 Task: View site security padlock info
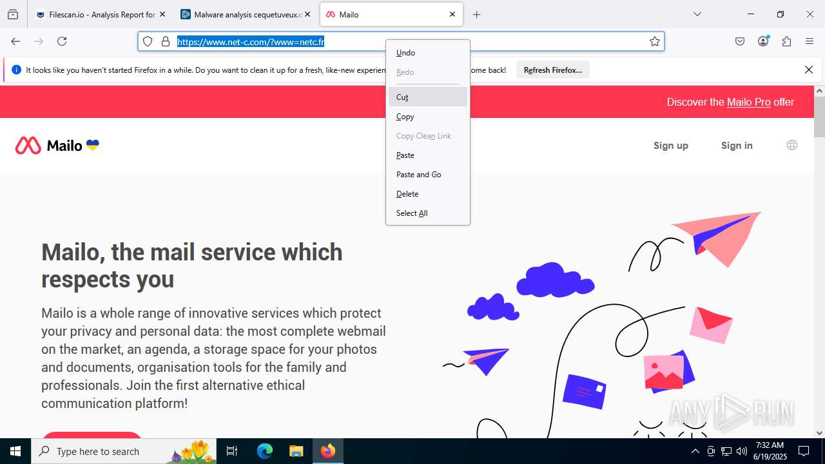pyautogui.click(x=166, y=41)
